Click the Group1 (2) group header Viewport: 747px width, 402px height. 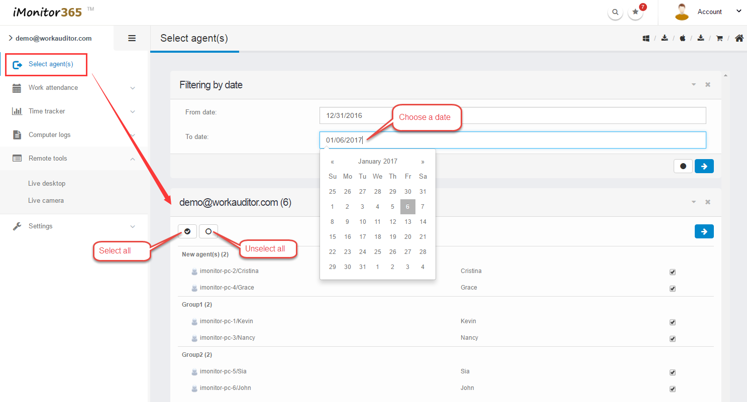[197, 305]
